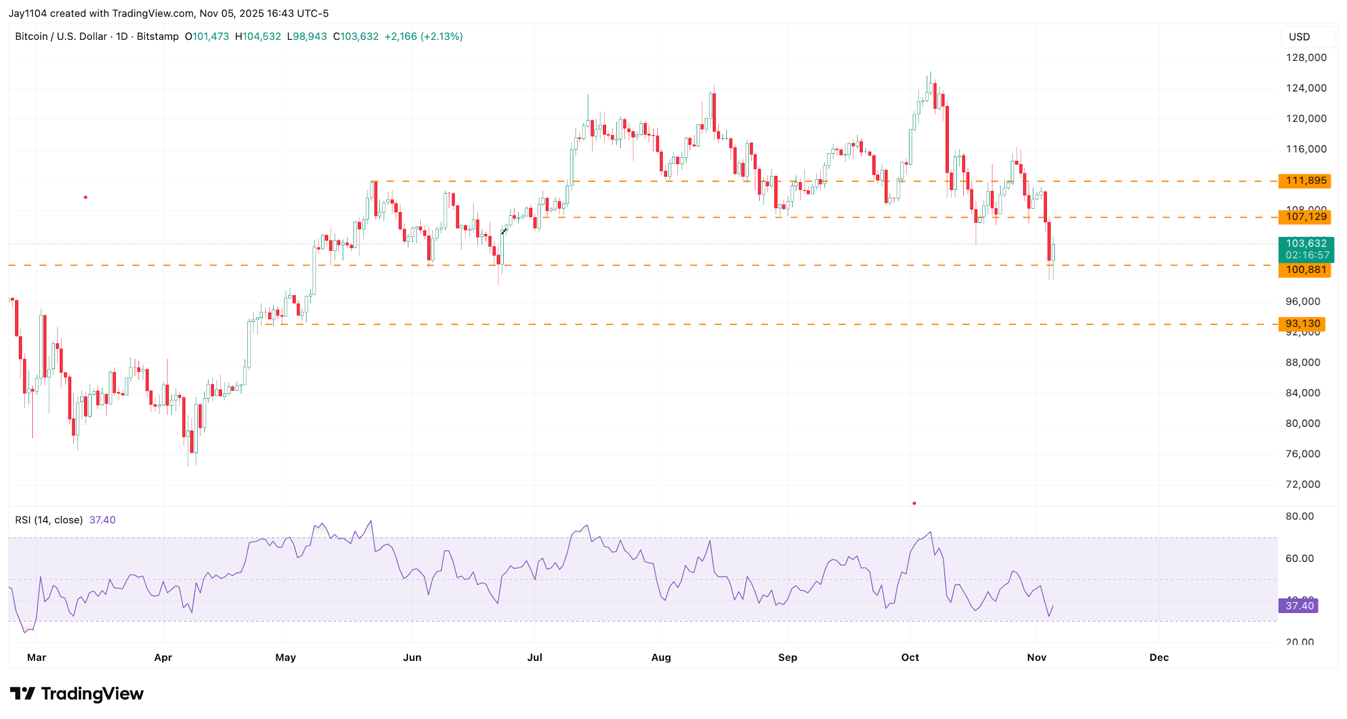Click the red dot marker near March

(86, 198)
